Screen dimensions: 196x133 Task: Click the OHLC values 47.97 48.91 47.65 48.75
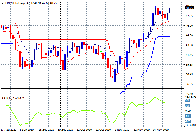42,3
